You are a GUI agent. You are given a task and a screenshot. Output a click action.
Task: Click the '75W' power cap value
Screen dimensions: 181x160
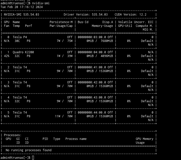pos(70,41)
